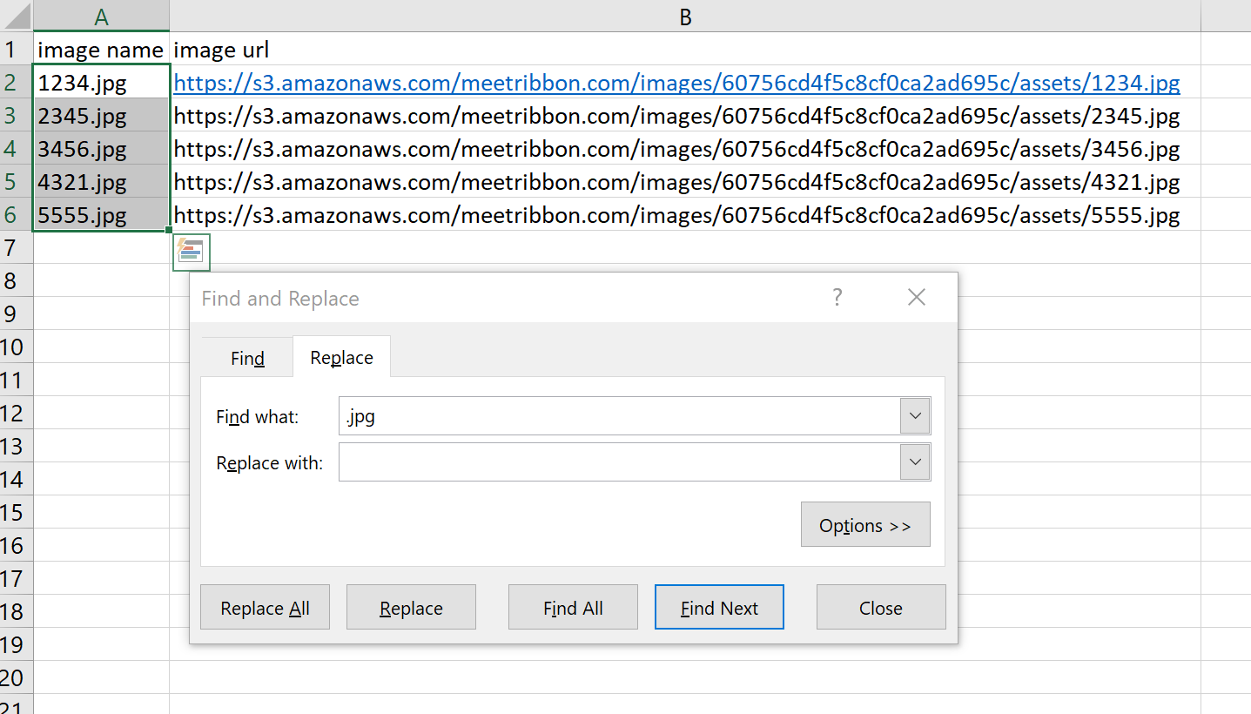Screen dimensions: 1251x714
Task: Expand more settings with Options >> button
Action: click(x=865, y=525)
